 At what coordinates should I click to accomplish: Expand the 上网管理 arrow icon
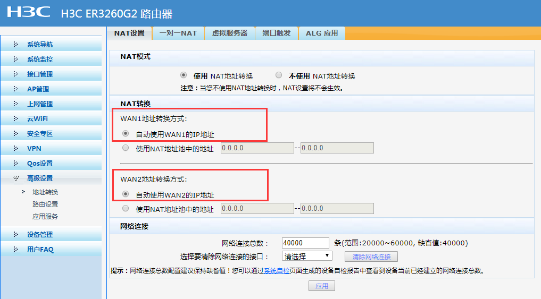click(16, 104)
